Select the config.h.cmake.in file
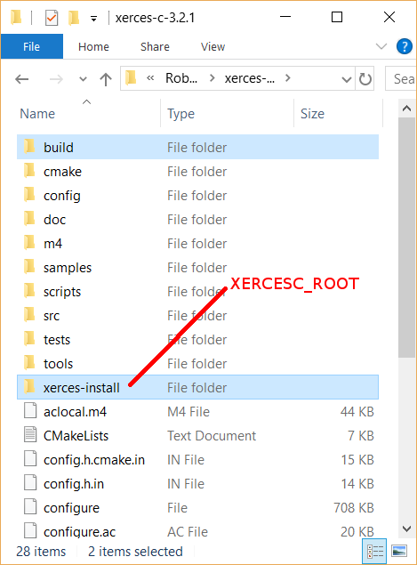This screenshot has height=565, width=417. [197, 459]
